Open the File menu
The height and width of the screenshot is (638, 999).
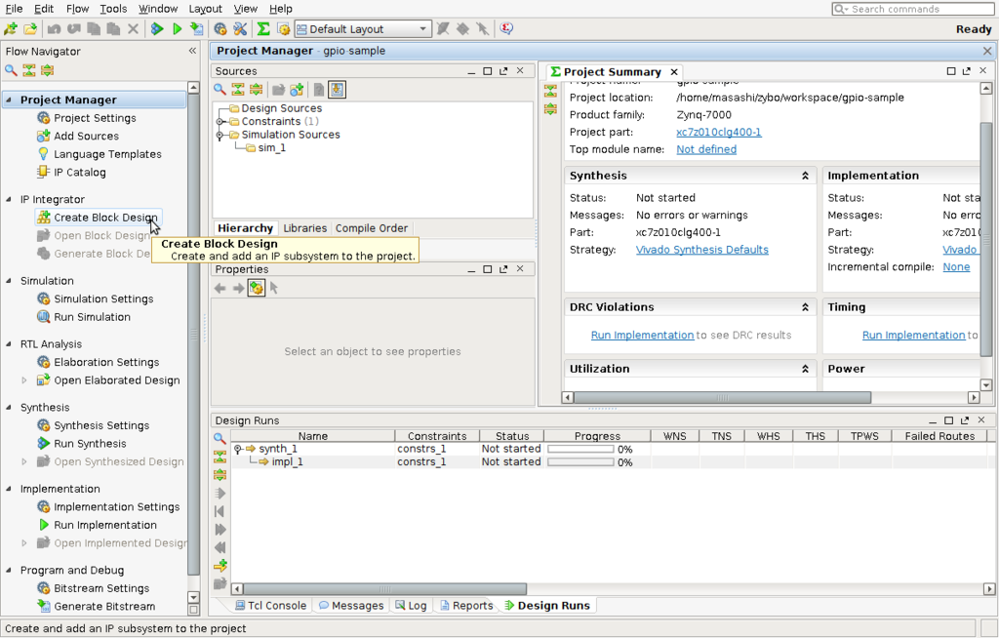pos(14,9)
